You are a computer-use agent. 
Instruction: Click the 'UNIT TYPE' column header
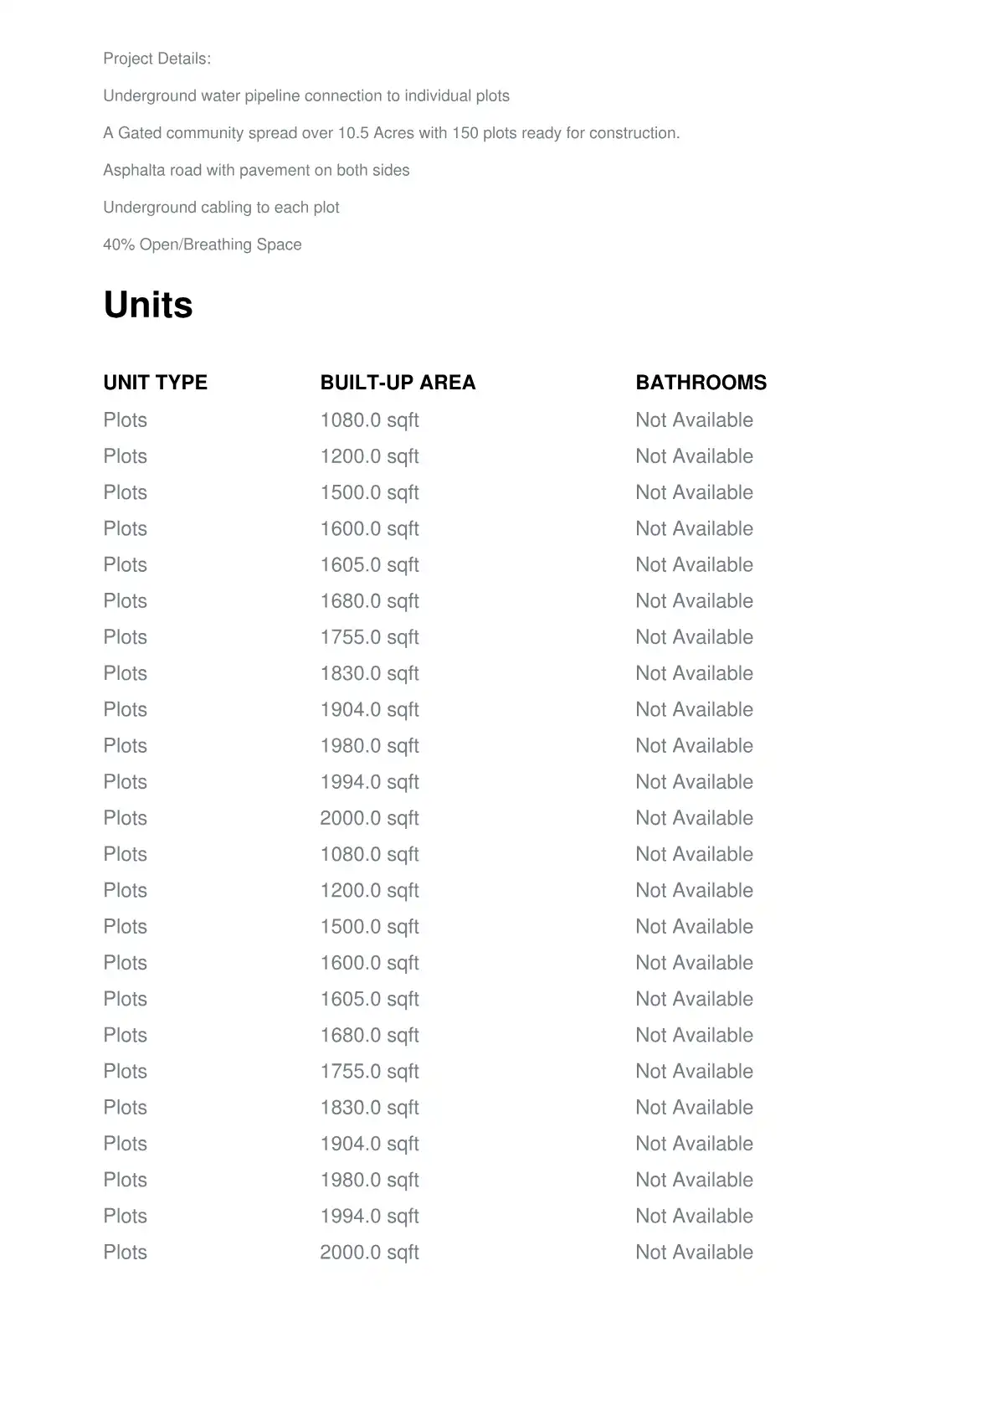pyautogui.click(x=156, y=383)
